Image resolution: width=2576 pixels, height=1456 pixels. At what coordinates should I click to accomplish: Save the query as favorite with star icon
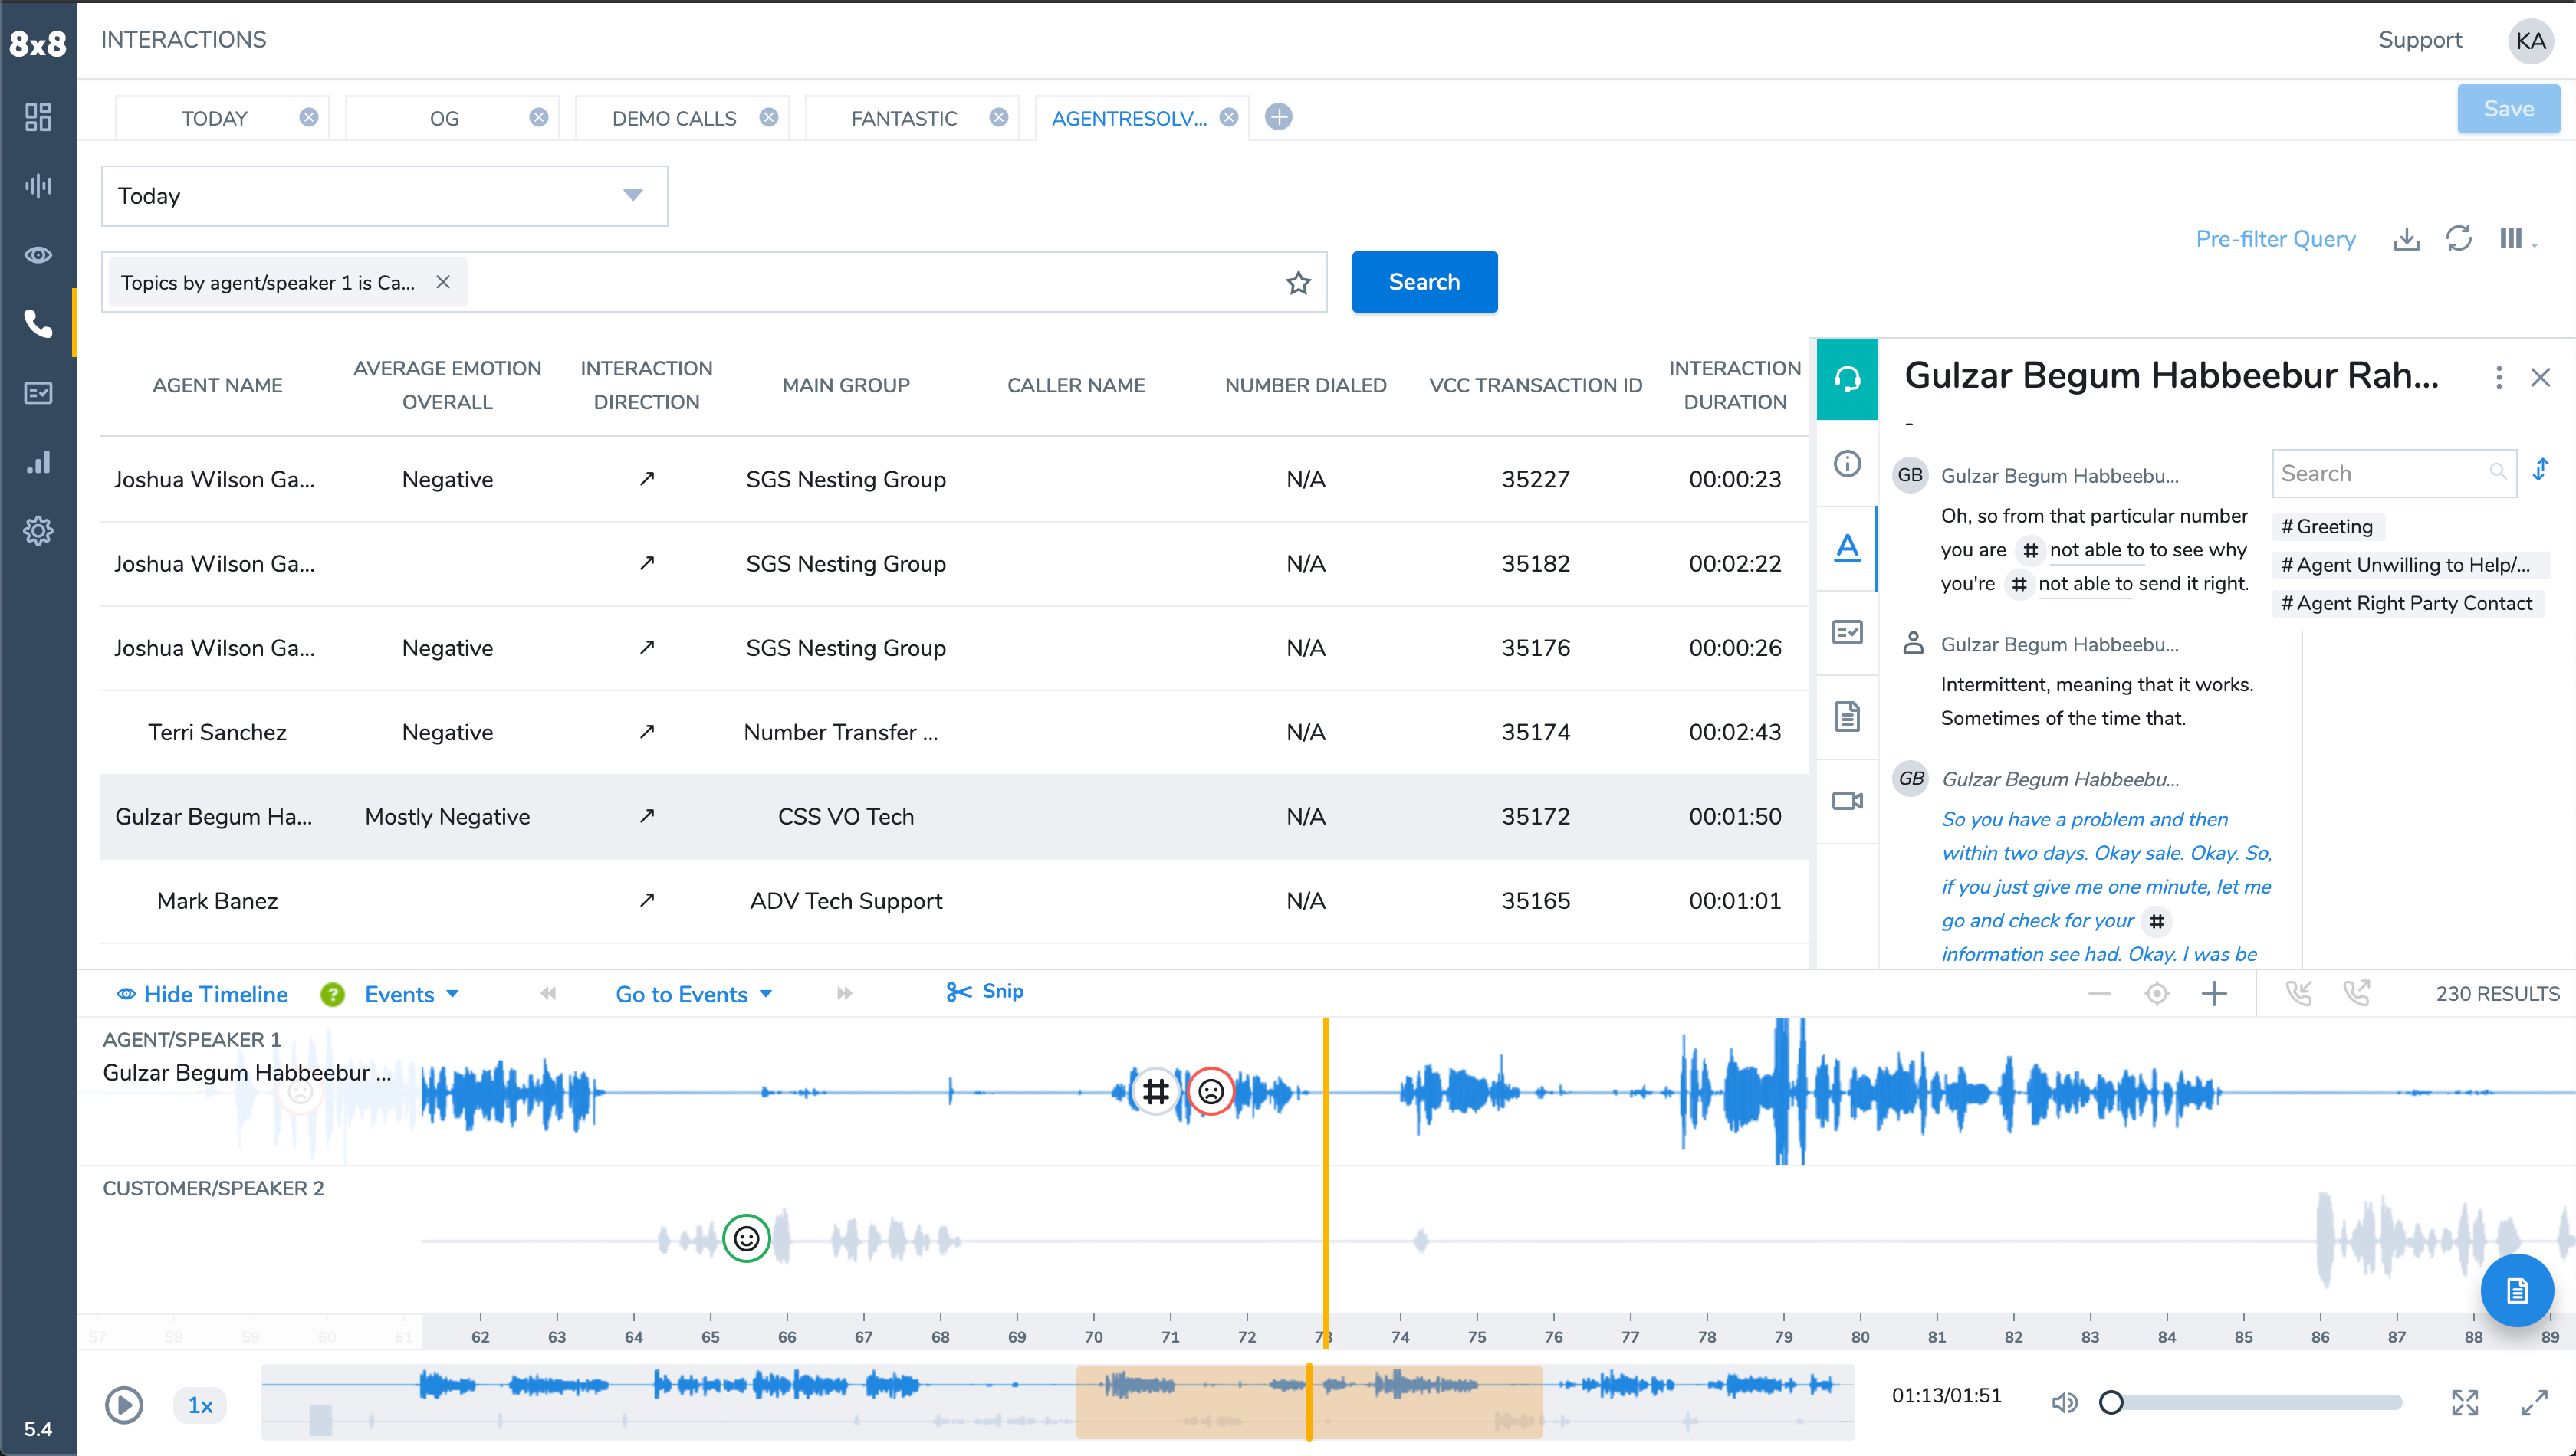click(1297, 283)
